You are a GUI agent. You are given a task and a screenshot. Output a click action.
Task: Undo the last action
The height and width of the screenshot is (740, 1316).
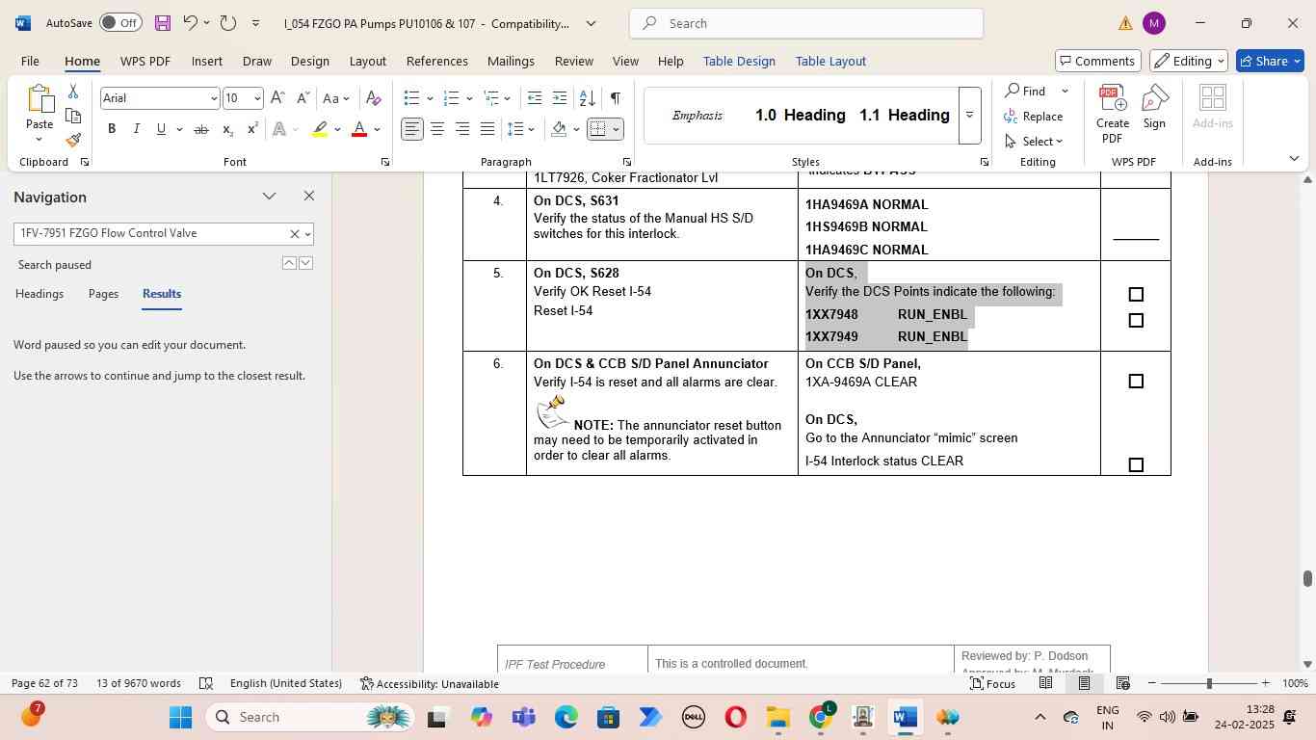tap(190, 22)
